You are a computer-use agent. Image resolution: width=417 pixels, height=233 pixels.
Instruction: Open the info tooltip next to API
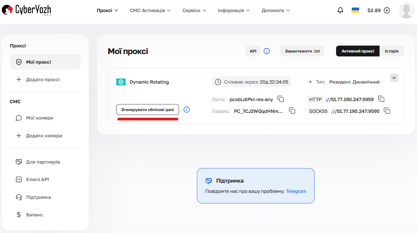267,51
